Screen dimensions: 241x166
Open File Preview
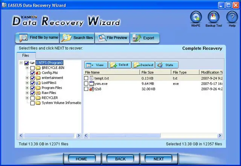click(x=112, y=38)
